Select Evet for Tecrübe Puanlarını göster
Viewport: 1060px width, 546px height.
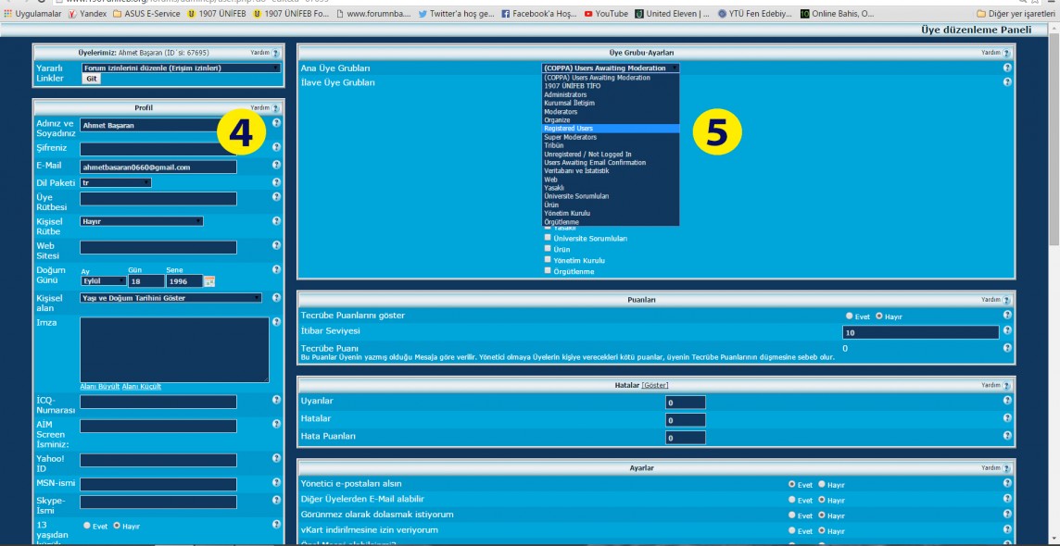click(850, 316)
